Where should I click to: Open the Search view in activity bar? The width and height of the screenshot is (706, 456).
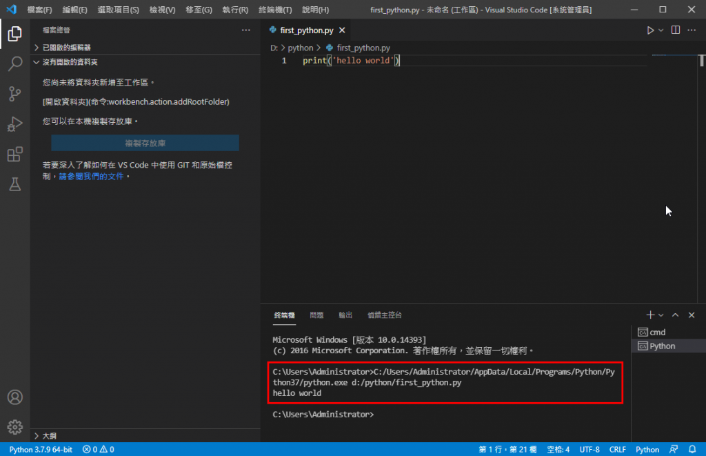[15, 63]
